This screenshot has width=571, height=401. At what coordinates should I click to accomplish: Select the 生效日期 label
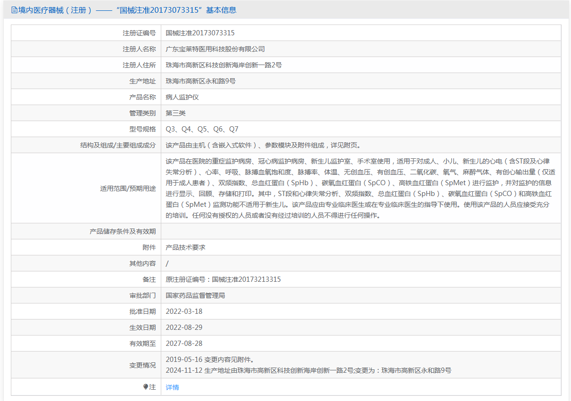coord(142,327)
